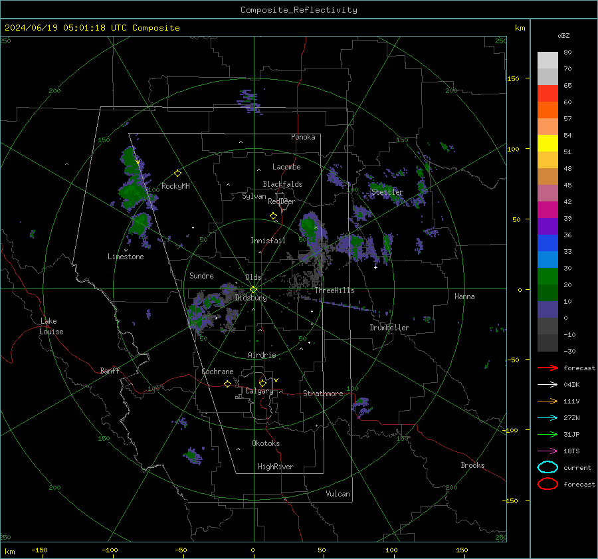Click the cyan current ellipse icon
The width and height of the screenshot is (598, 559).
point(548,467)
